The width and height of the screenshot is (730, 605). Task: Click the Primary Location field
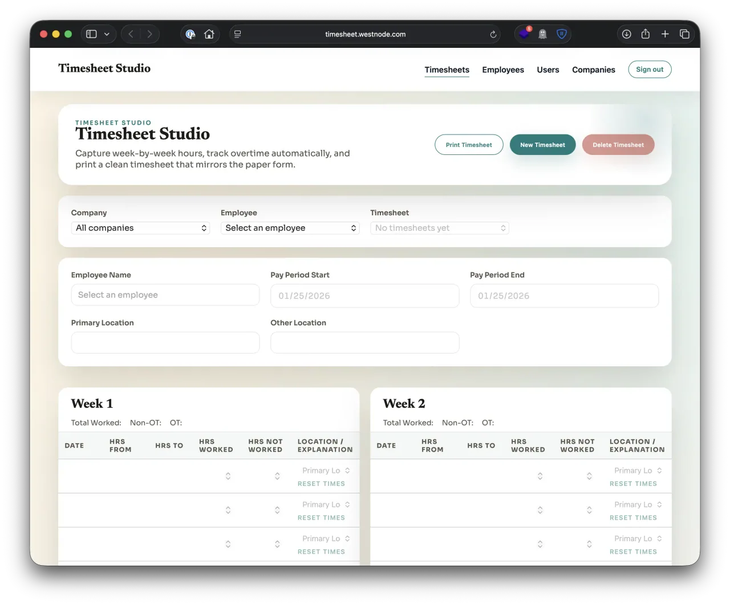point(165,342)
